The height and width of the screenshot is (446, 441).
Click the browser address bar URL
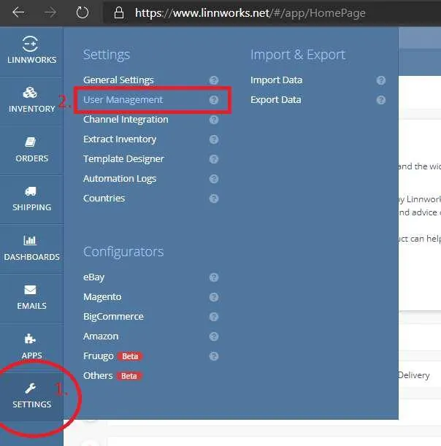(250, 13)
